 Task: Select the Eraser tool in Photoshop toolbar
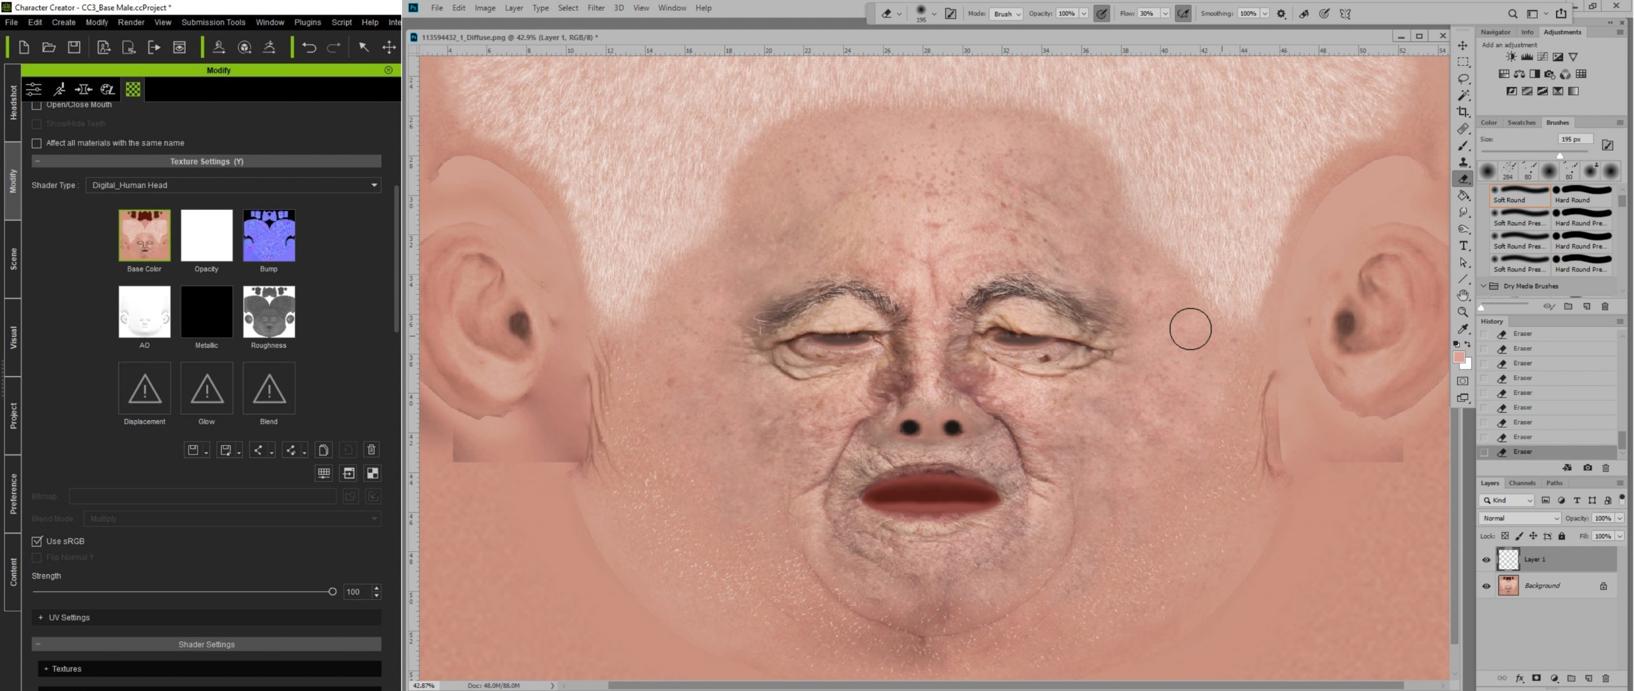tap(1463, 179)
